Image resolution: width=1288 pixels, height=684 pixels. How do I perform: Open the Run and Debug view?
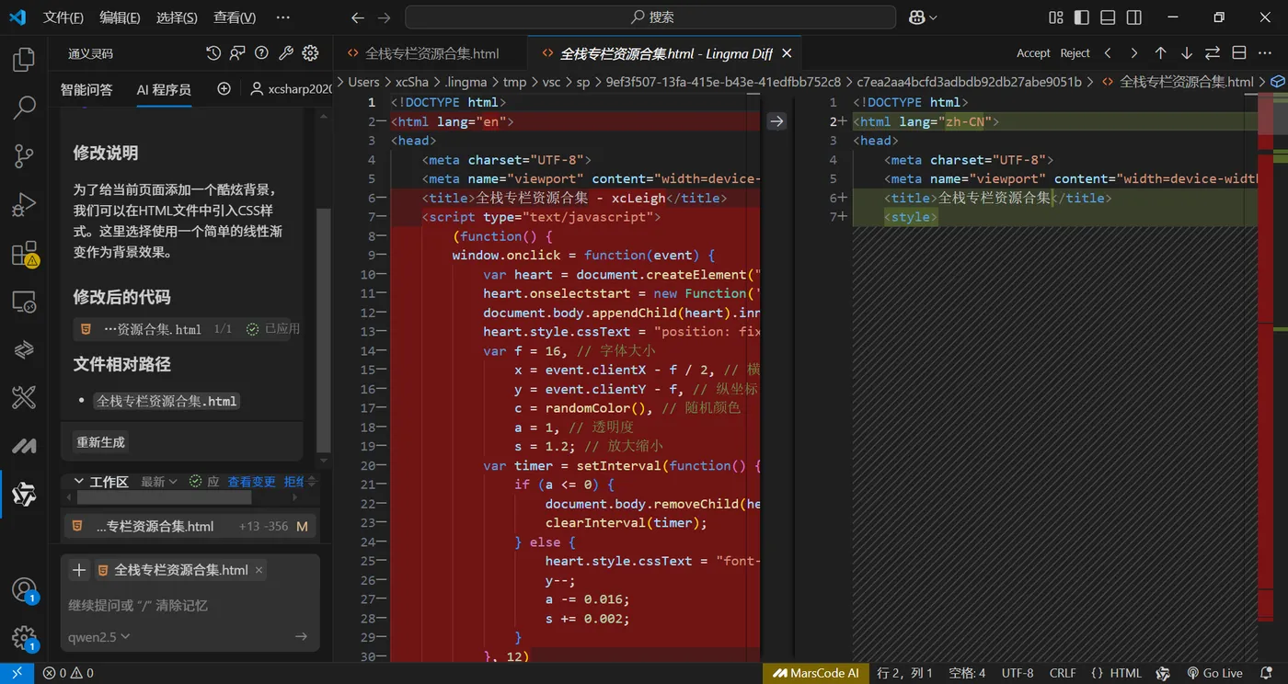(x=24, y=205)
